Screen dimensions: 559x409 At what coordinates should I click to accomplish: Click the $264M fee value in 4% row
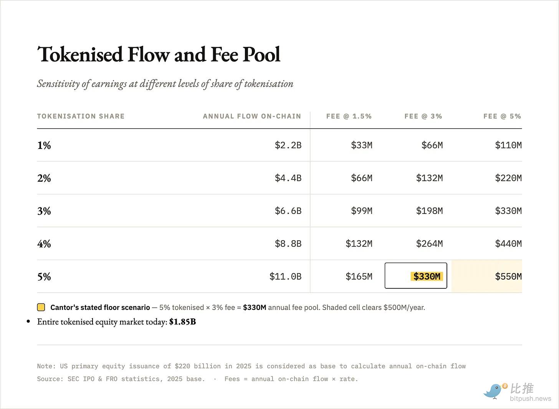coord(429,243)
